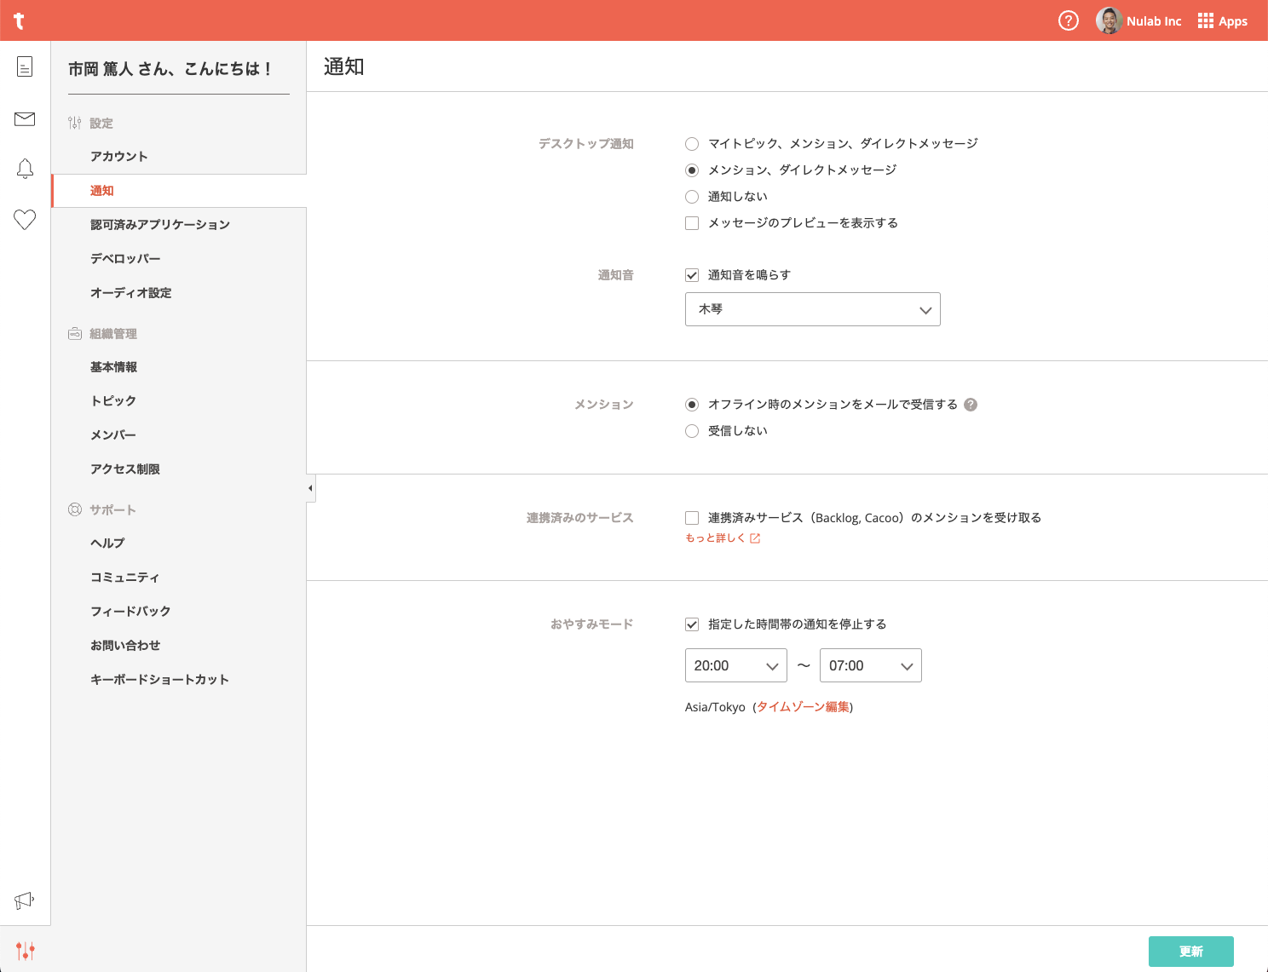
Task: Click the user avatar in the header
Action: tap(1109, 20)
